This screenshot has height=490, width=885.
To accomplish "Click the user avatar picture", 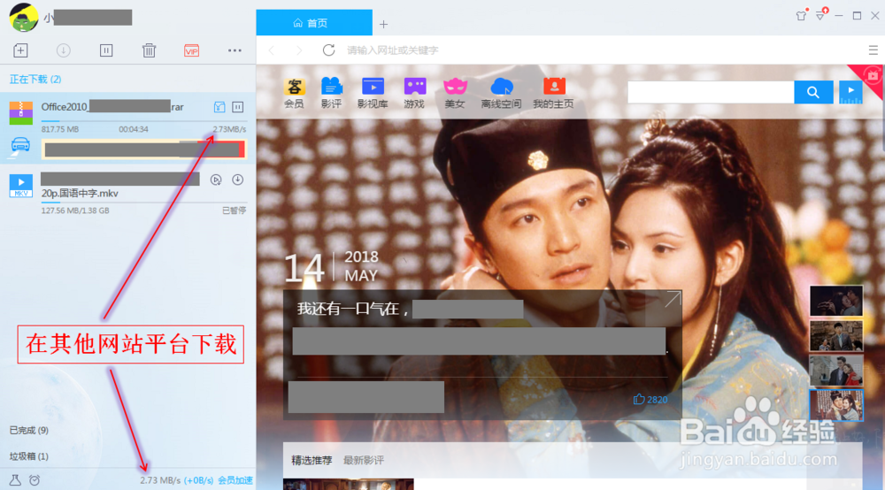I will tap(23, 17).
